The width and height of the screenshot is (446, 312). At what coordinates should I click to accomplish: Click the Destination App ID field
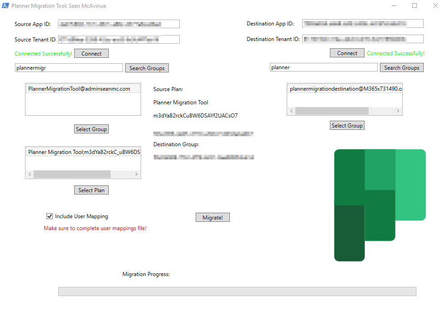click(363, 24)
